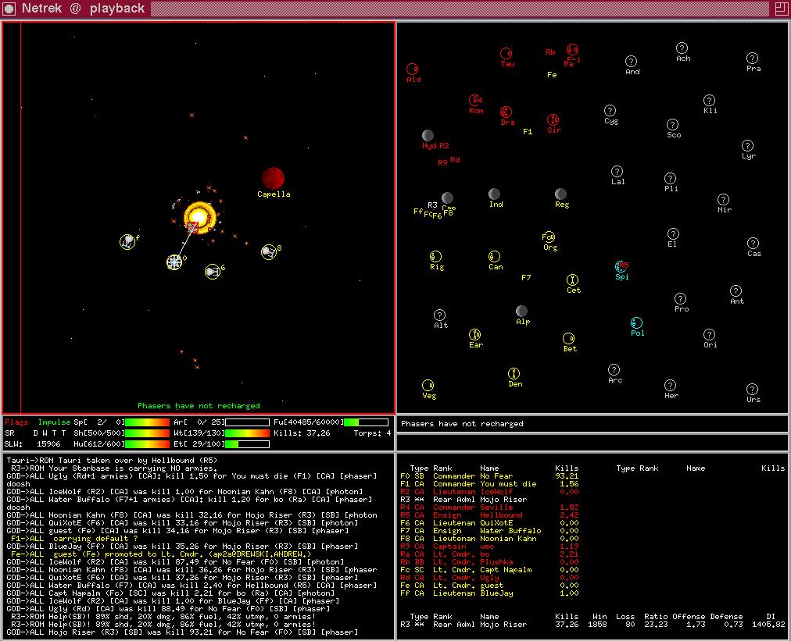Click the 'F1->ALL carrying default ?' message
This screenshot has height=641, width=791.
pos(74,538)
